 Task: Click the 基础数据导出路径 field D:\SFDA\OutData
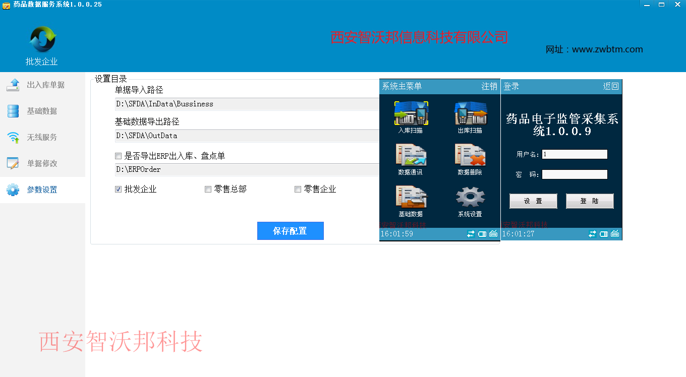click(247, 136)
